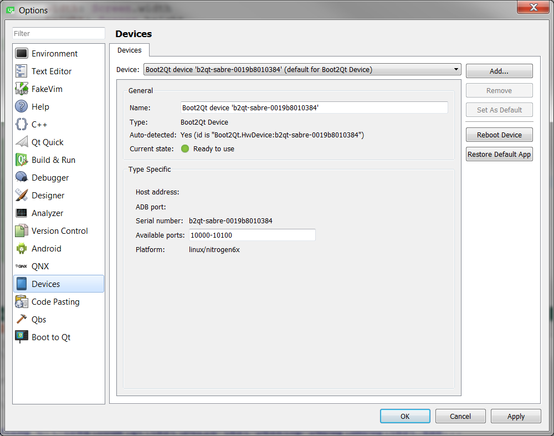
Task: Click the Devices tablet icon
Action: 22,284
